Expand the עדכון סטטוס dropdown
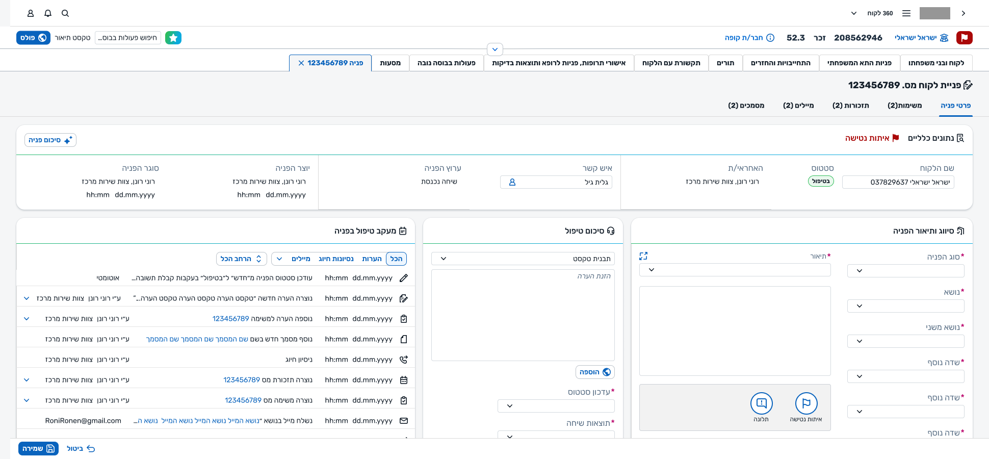 [556, 406]
